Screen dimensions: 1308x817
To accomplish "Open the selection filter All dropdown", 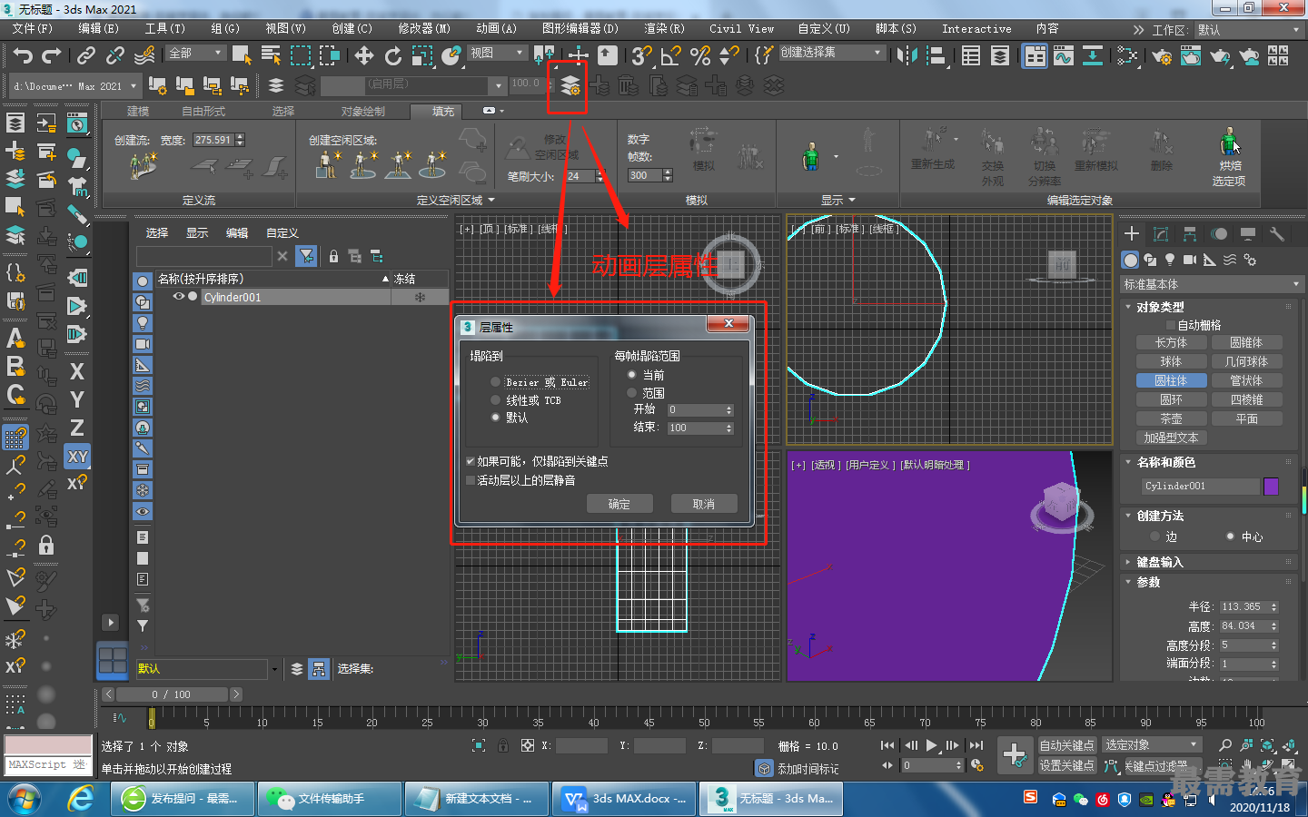I will (x=195, y=54).
